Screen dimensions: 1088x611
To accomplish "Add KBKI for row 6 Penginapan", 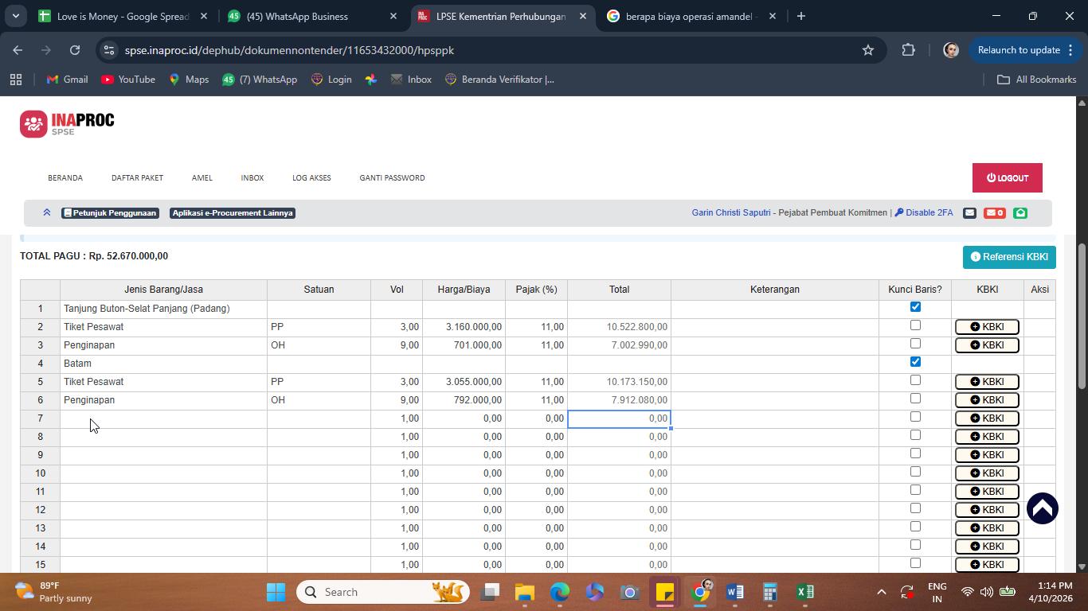I will (987, 400).
